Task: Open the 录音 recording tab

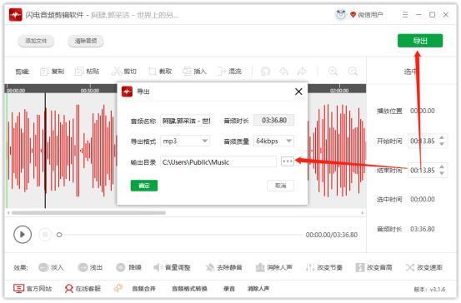Action: point(229,289)
